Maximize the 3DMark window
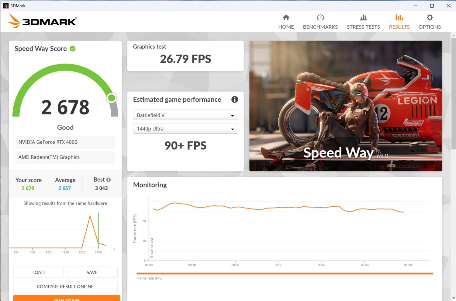This screenshot has height=301, width=456. [x=432, y=6]
